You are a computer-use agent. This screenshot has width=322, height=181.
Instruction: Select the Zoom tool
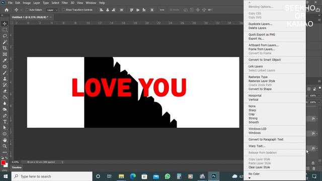[x=5, y=146]
